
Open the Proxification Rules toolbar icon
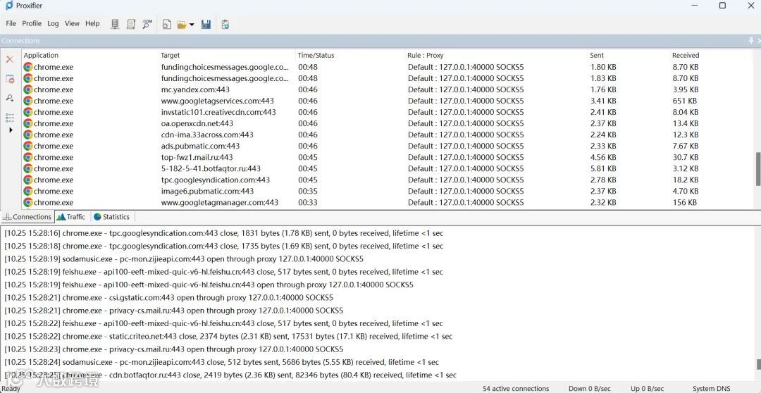(x=130, y=24)
